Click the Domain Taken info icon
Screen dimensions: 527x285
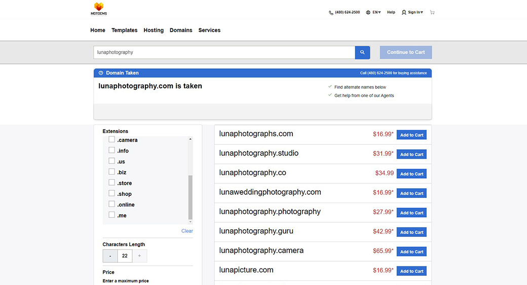[x=101, y=73]
